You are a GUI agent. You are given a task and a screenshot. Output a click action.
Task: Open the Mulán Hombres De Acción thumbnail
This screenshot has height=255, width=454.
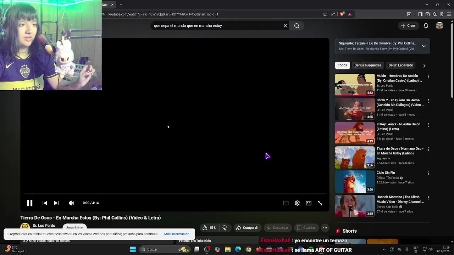coord(355,85)
